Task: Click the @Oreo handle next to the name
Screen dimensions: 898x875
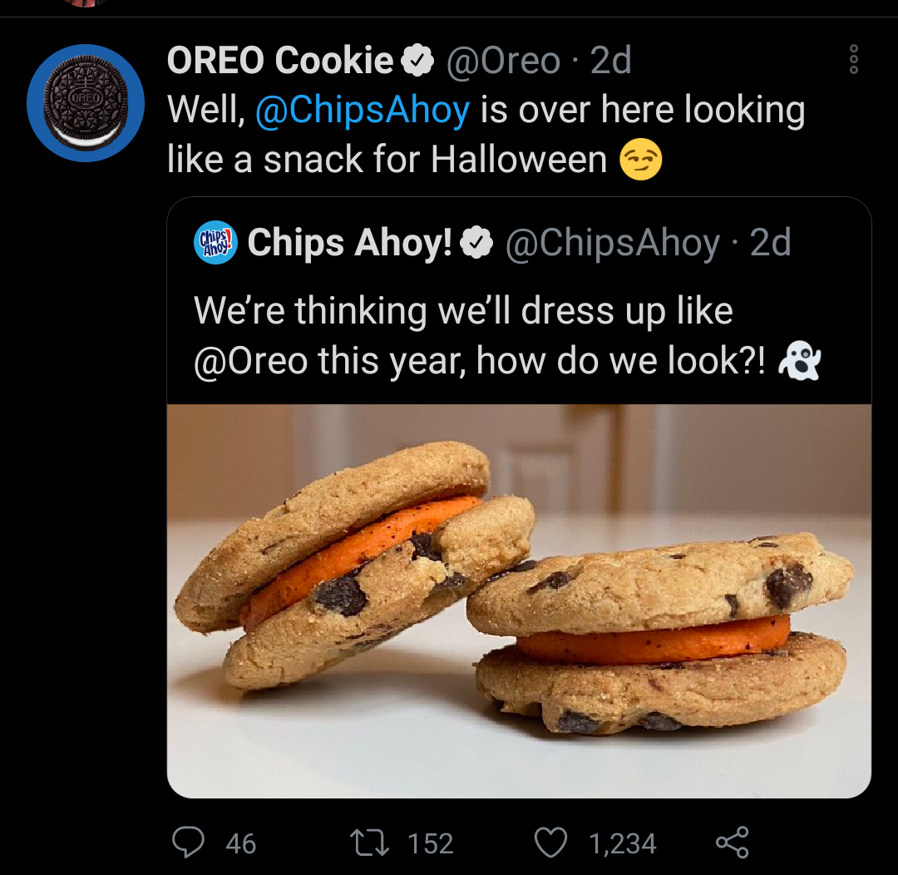Action: [x=502, y=60]
